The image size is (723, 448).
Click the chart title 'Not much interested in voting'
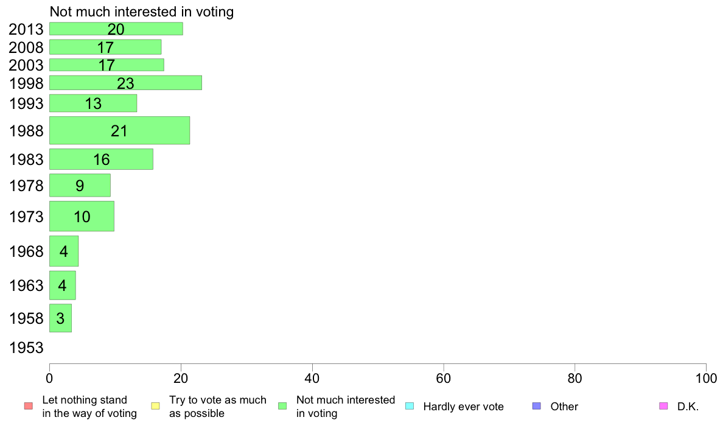point(142,12)
